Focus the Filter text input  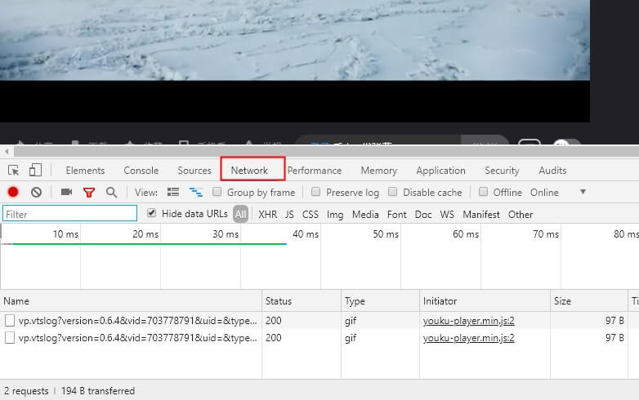pos(69,214)
